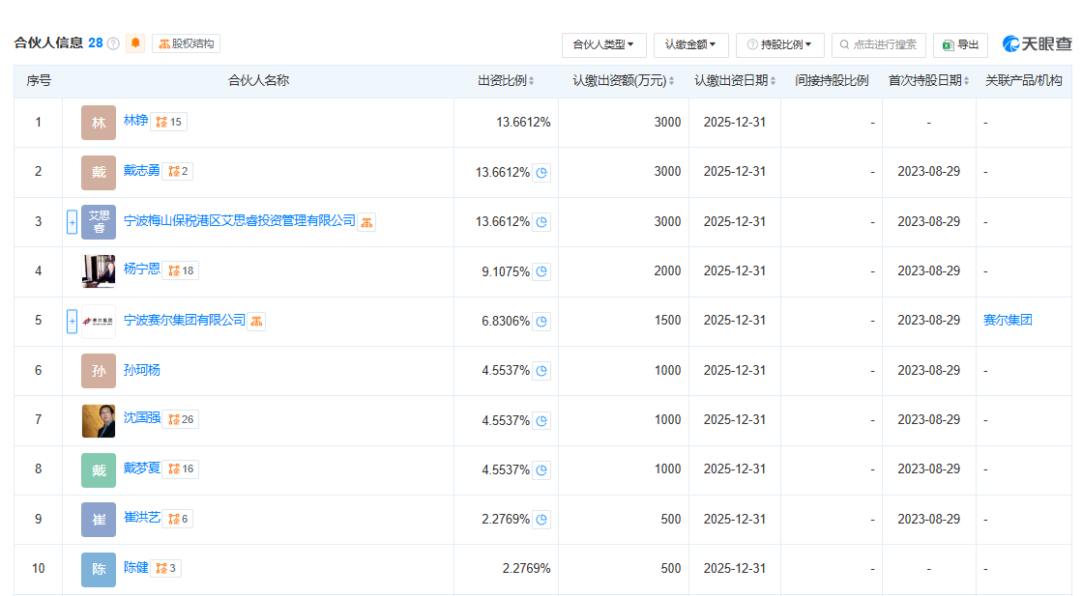Image resolution: width=1082 pixels, height=596 pixels.
Task: Click the 艾思睿 avatar tile
Action: (x=99, y=222)
